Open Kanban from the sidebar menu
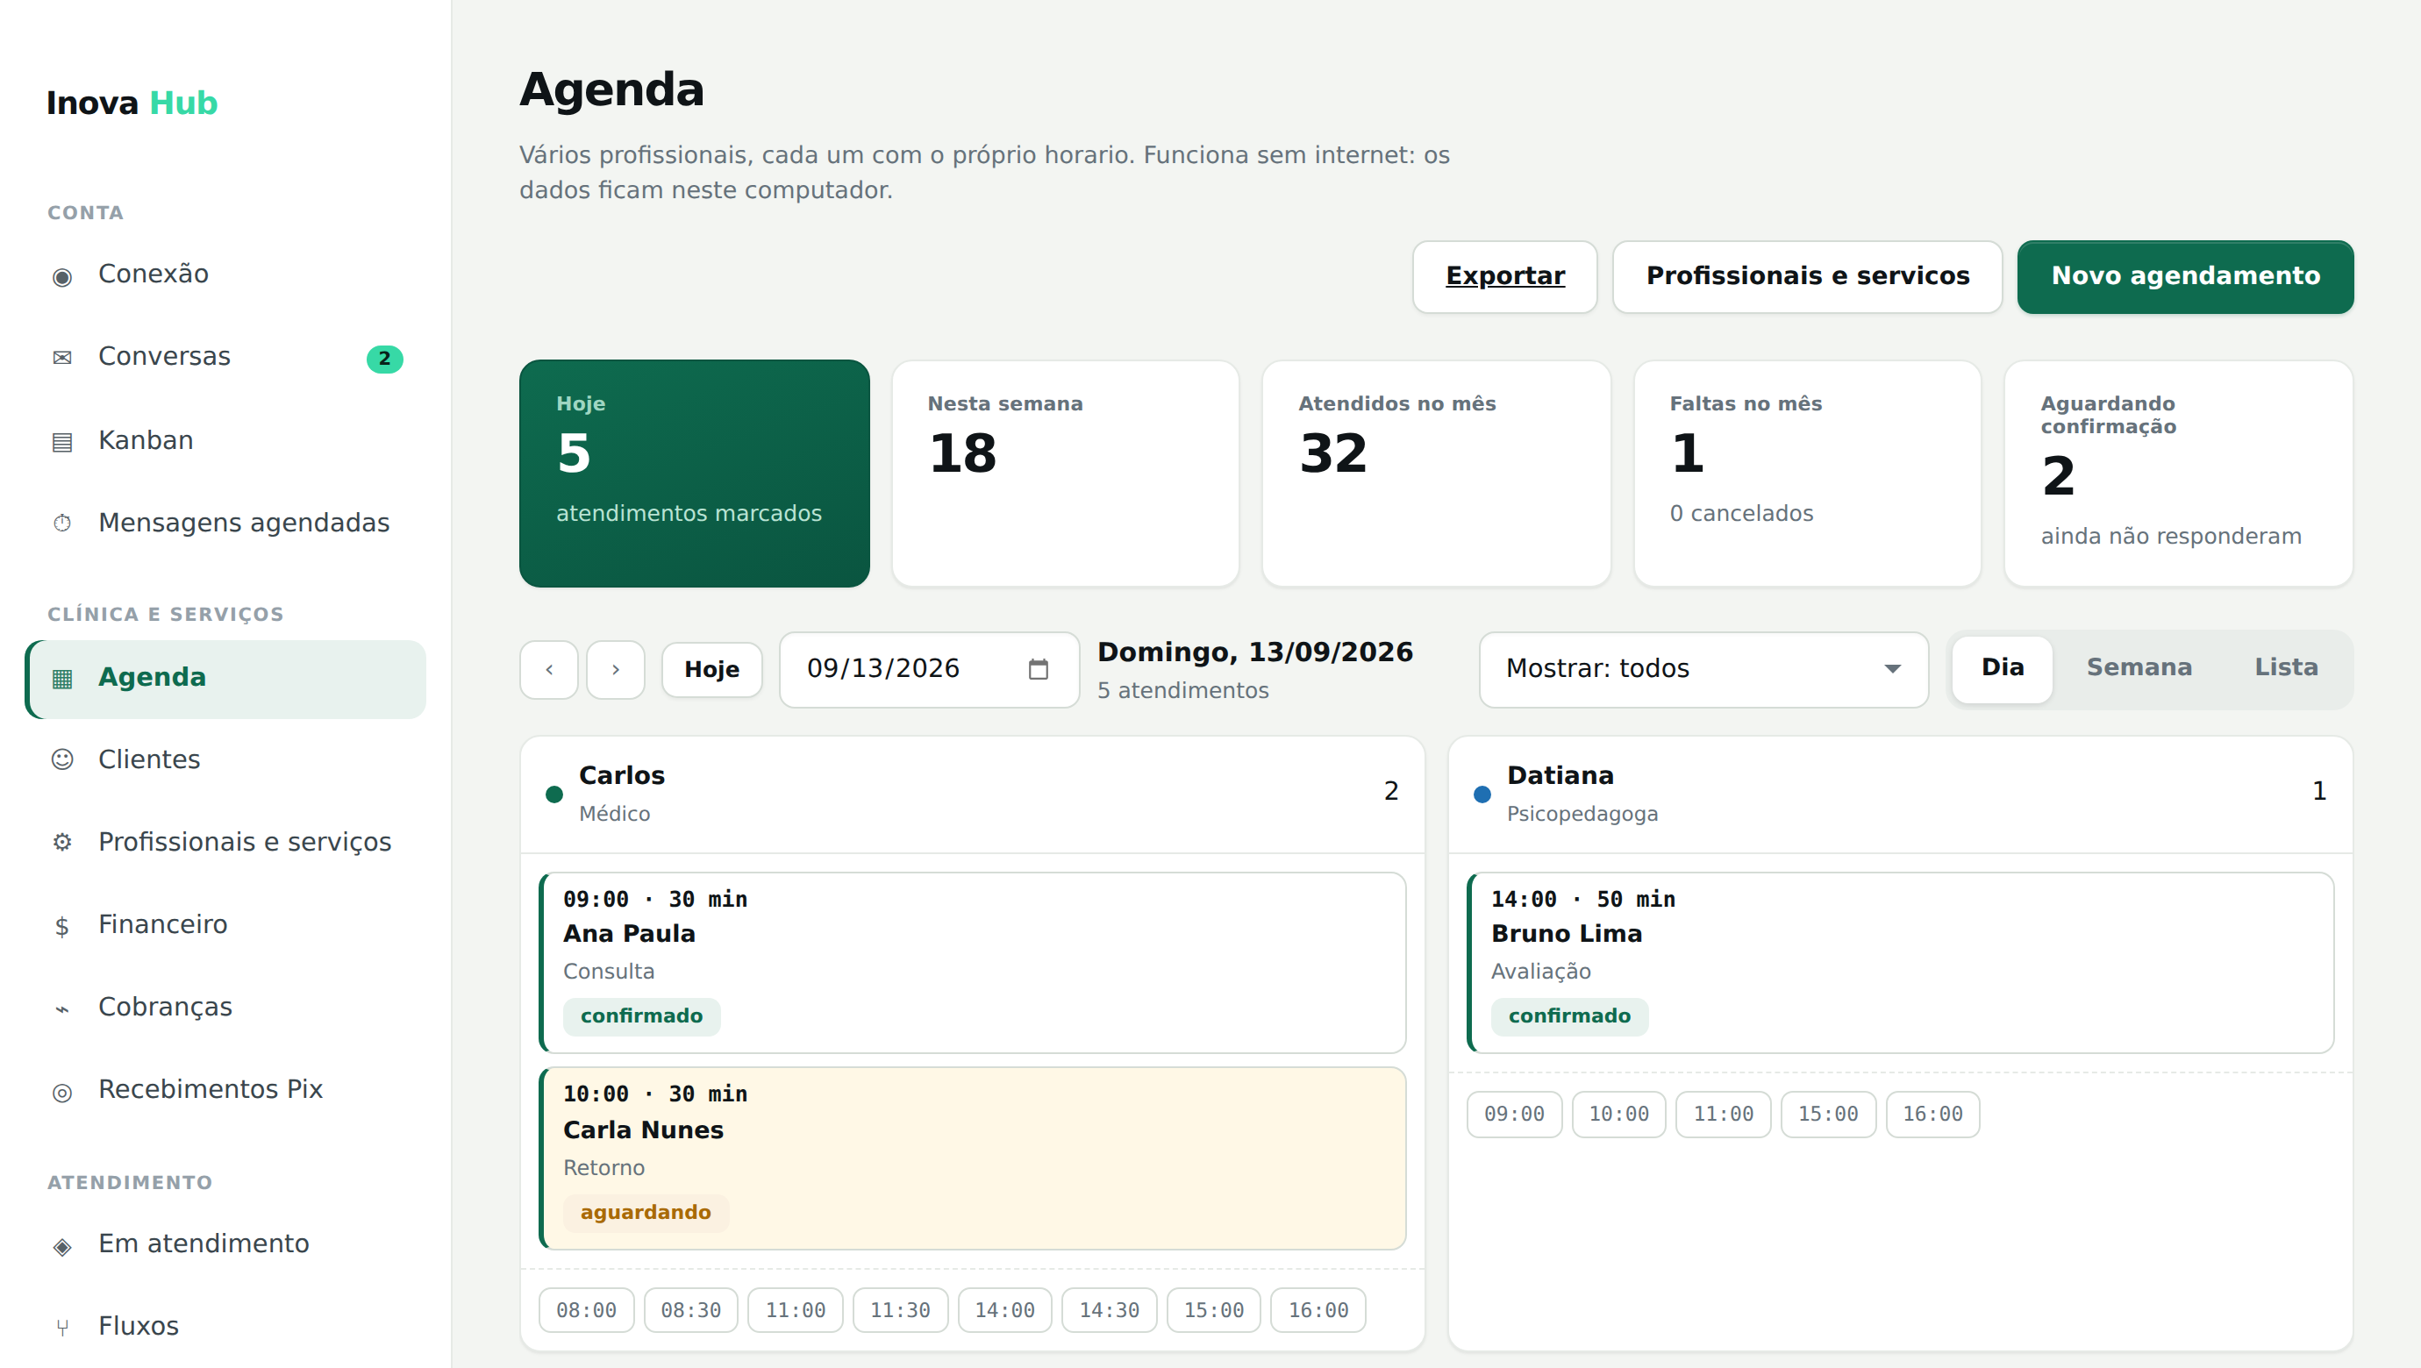The image size is (2421, 1368). 225,440
